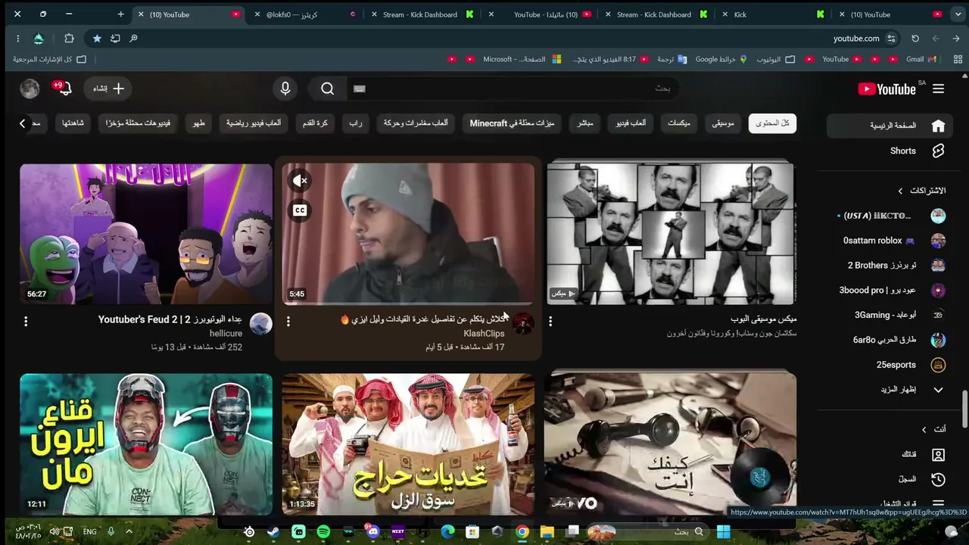Image resolution: width=969 pixels, height=545 pixels.
Task: Click the YouTube page vertical scrollbar
Action: tap(964, 409)
